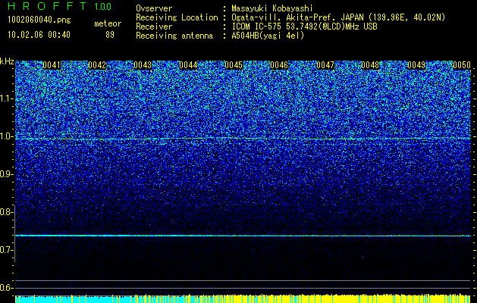Click the 0044 time marker
477x303 pixels.
coord(188,65)
